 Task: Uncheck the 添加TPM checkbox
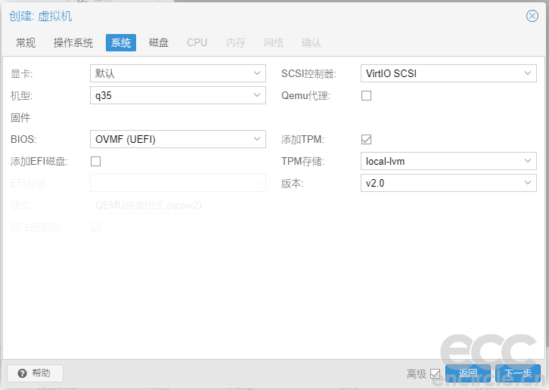[366, 139]
